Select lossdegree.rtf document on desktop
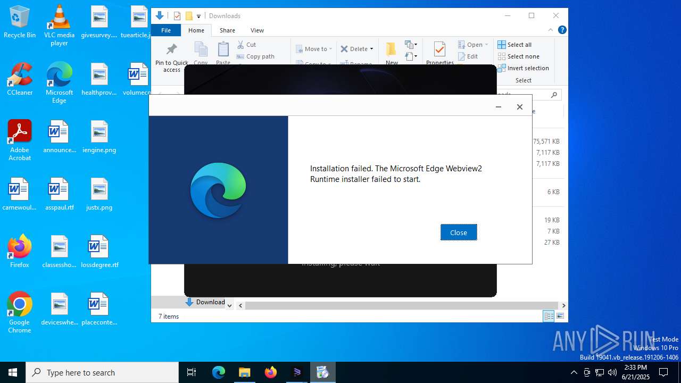The image size is (681, 383). coord(99,252)
